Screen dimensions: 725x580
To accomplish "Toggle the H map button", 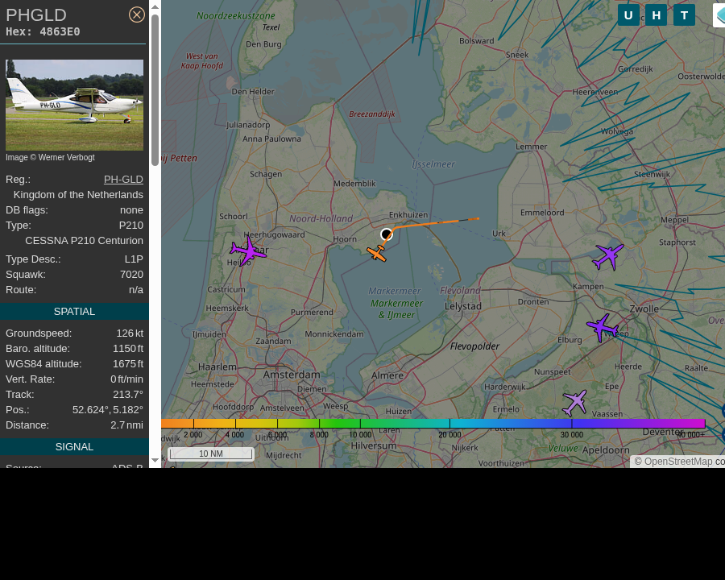I will (656, 15).
